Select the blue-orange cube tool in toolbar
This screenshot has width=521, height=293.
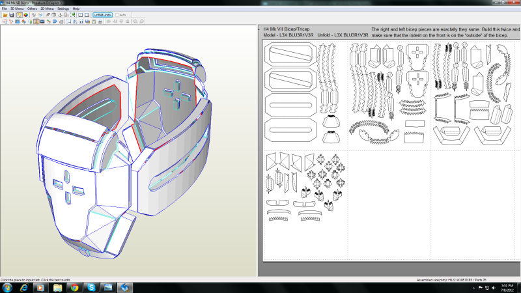[40, 15]
